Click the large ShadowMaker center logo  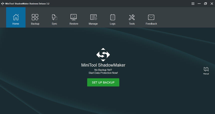click(103, 55)
